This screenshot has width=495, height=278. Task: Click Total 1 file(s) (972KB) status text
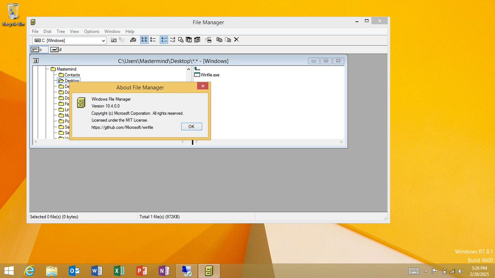pos(160,217)
